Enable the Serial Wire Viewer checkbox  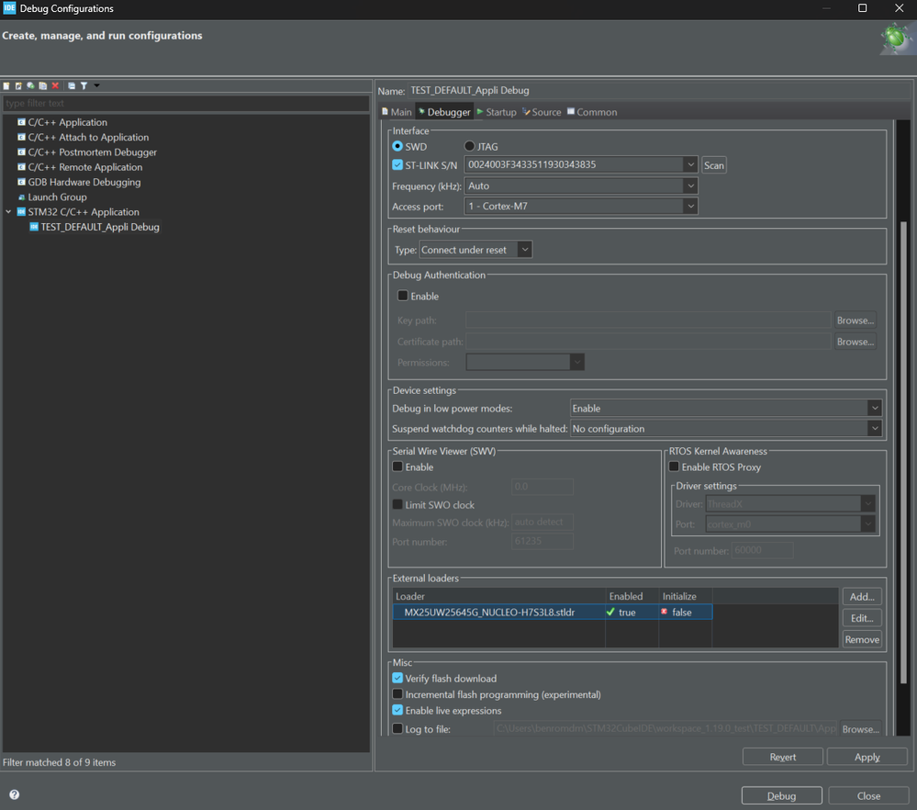click(x=397, y=467)
